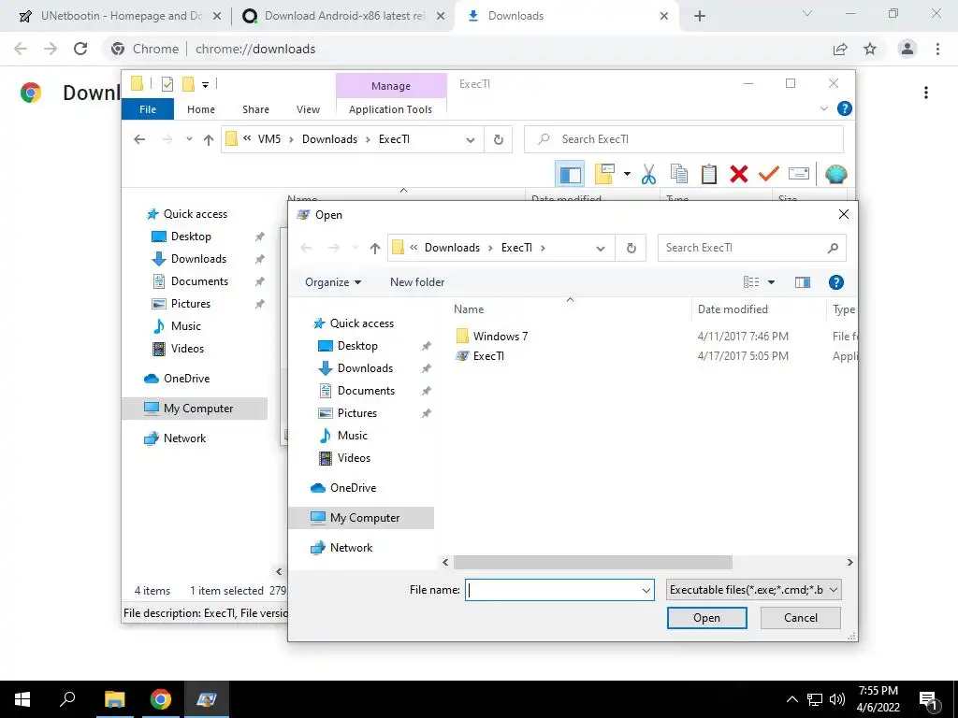This screenshot has width=958, height=718.
Task: Click the change view icon in Open dialog
Action: pyautogui.click(x=751, y=282)
